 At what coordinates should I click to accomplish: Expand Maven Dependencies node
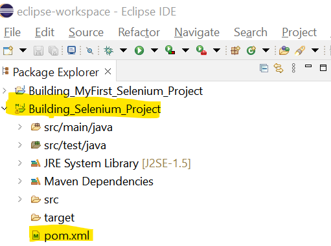coord(20,181)
